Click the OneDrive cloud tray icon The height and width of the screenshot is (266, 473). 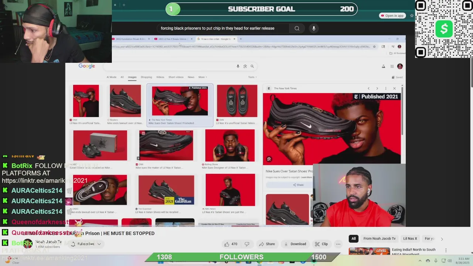click(x=428, y=261)
